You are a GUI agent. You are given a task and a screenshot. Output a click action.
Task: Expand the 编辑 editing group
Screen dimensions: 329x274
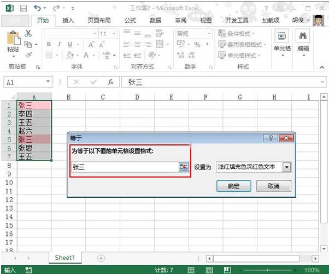tap(303, 43)
